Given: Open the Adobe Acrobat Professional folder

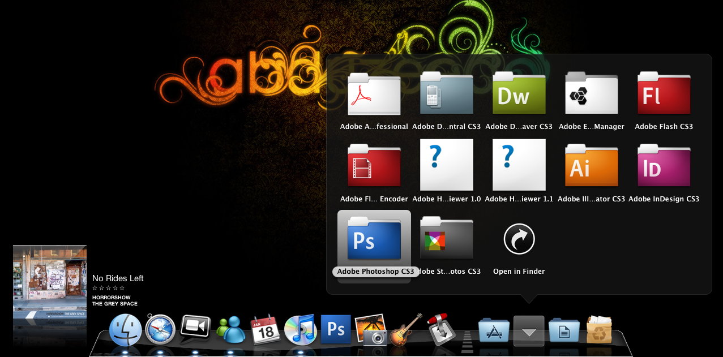Looking at the screenshot, I should point(374,94).
